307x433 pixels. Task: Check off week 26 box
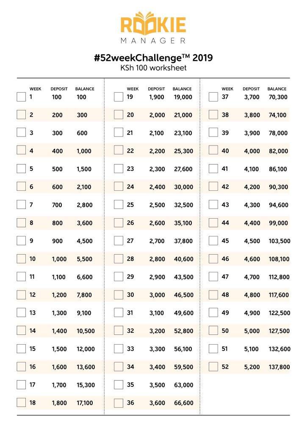coord(119,223)
